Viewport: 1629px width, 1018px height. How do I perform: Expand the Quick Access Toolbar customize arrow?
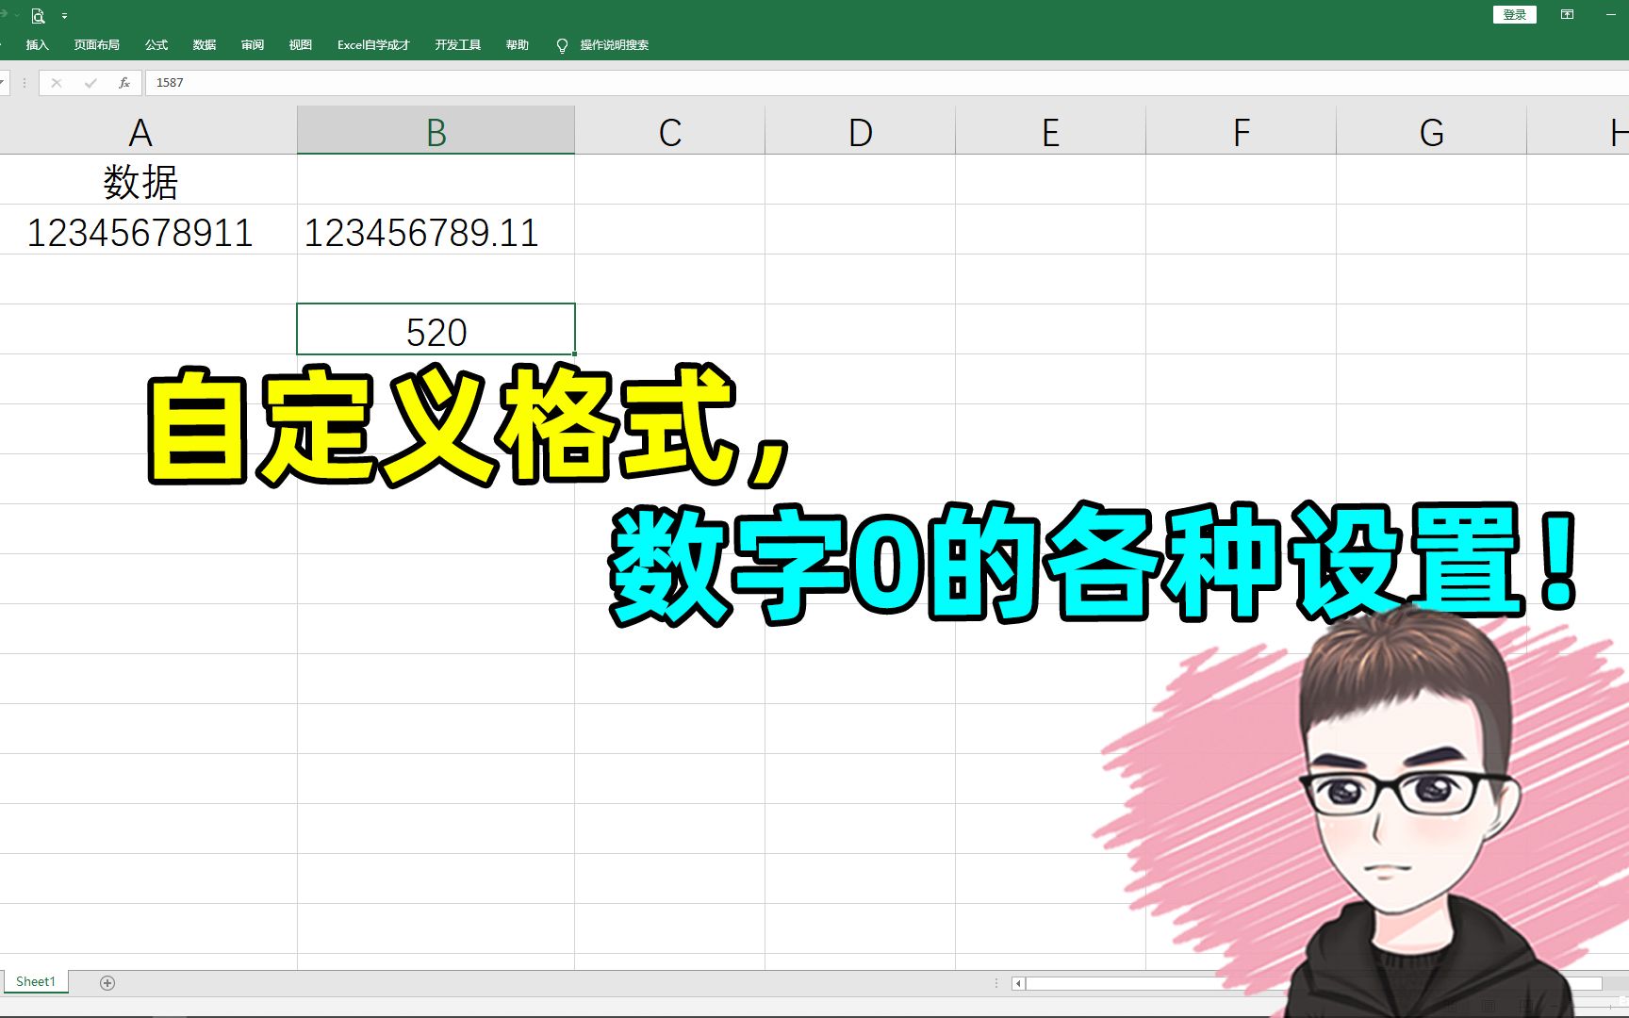pyautogui.click(x=64, y=16)
